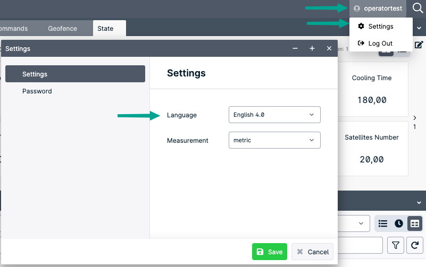Select Settings from the user menu
426x267 pixels.
pyautogui.click(x=380, y=26)
